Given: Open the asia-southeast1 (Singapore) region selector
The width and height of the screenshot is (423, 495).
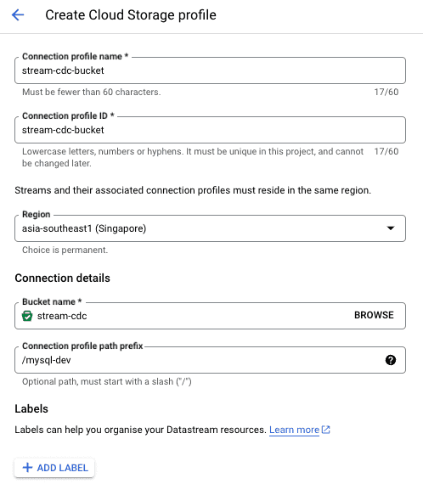Looking at the screenshot, I should point(210,228).
